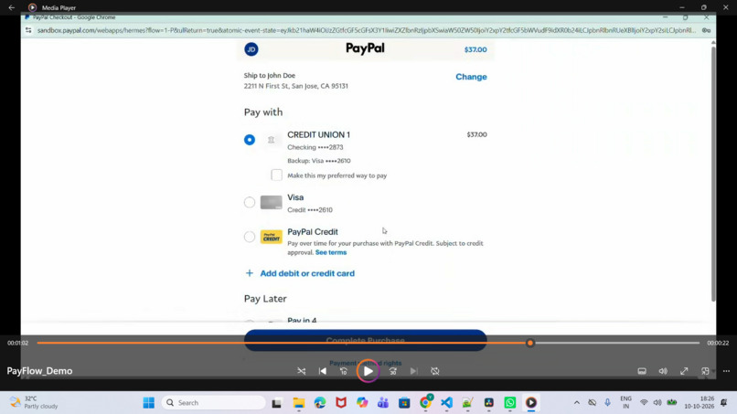
Task: Open the Windows Start menu
Action: (148, 403)
